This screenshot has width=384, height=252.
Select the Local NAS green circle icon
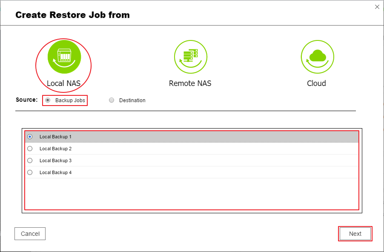pyautogui.click(x=64, y=57)
